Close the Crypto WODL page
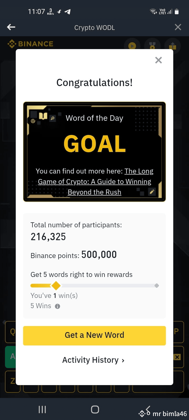The height and width of the screenshot is (420, 189). click(178, 27)
